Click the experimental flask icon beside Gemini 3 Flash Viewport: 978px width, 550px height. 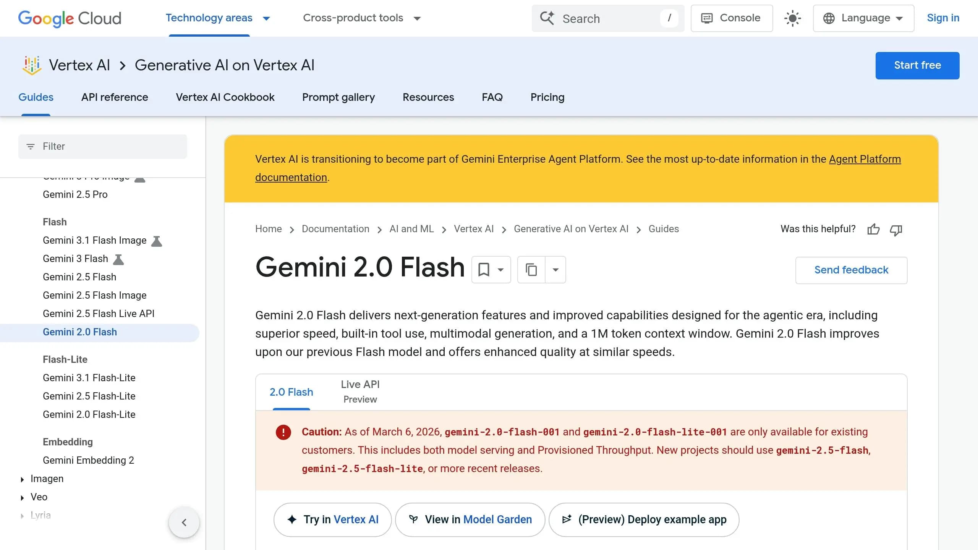[x=118, y=259]
